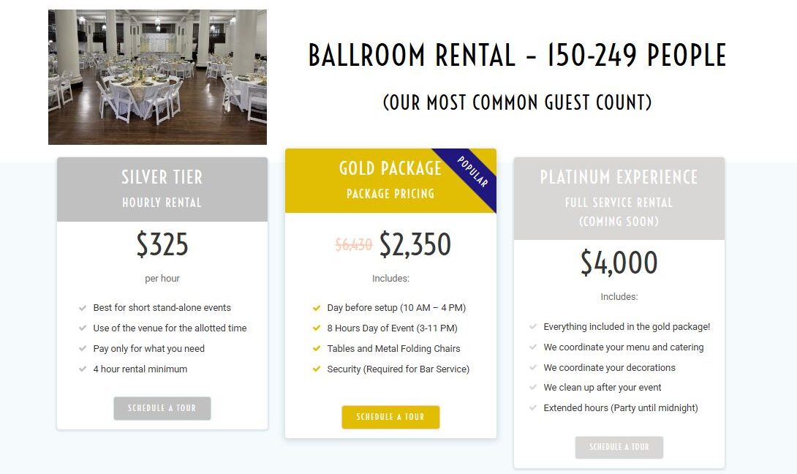Click the $2,350 Gold package price
This screenshot has width=797, height=474.
[415, 244]
